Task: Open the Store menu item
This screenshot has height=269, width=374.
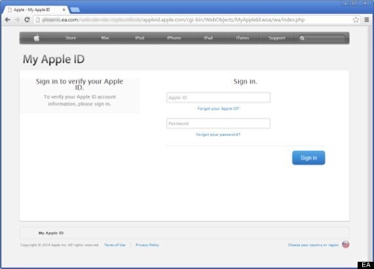Action: [71, 38]
